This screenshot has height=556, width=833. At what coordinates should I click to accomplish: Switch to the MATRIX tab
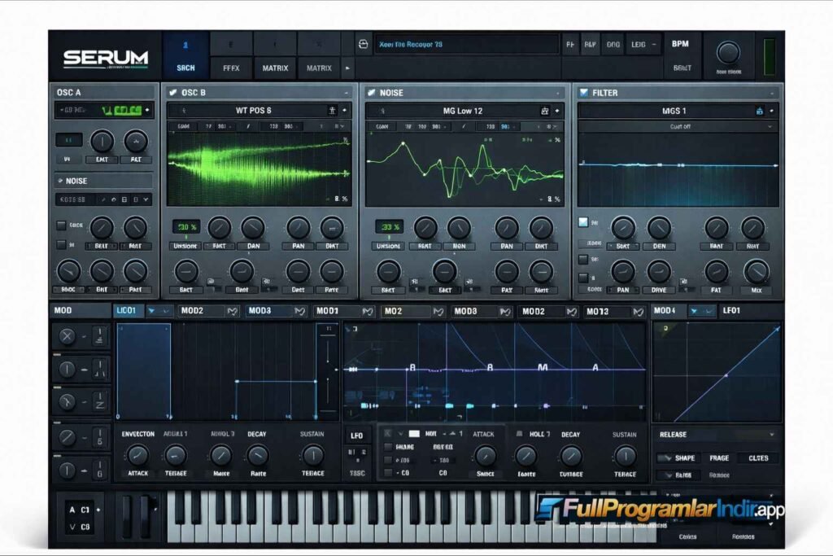point(274,68)
